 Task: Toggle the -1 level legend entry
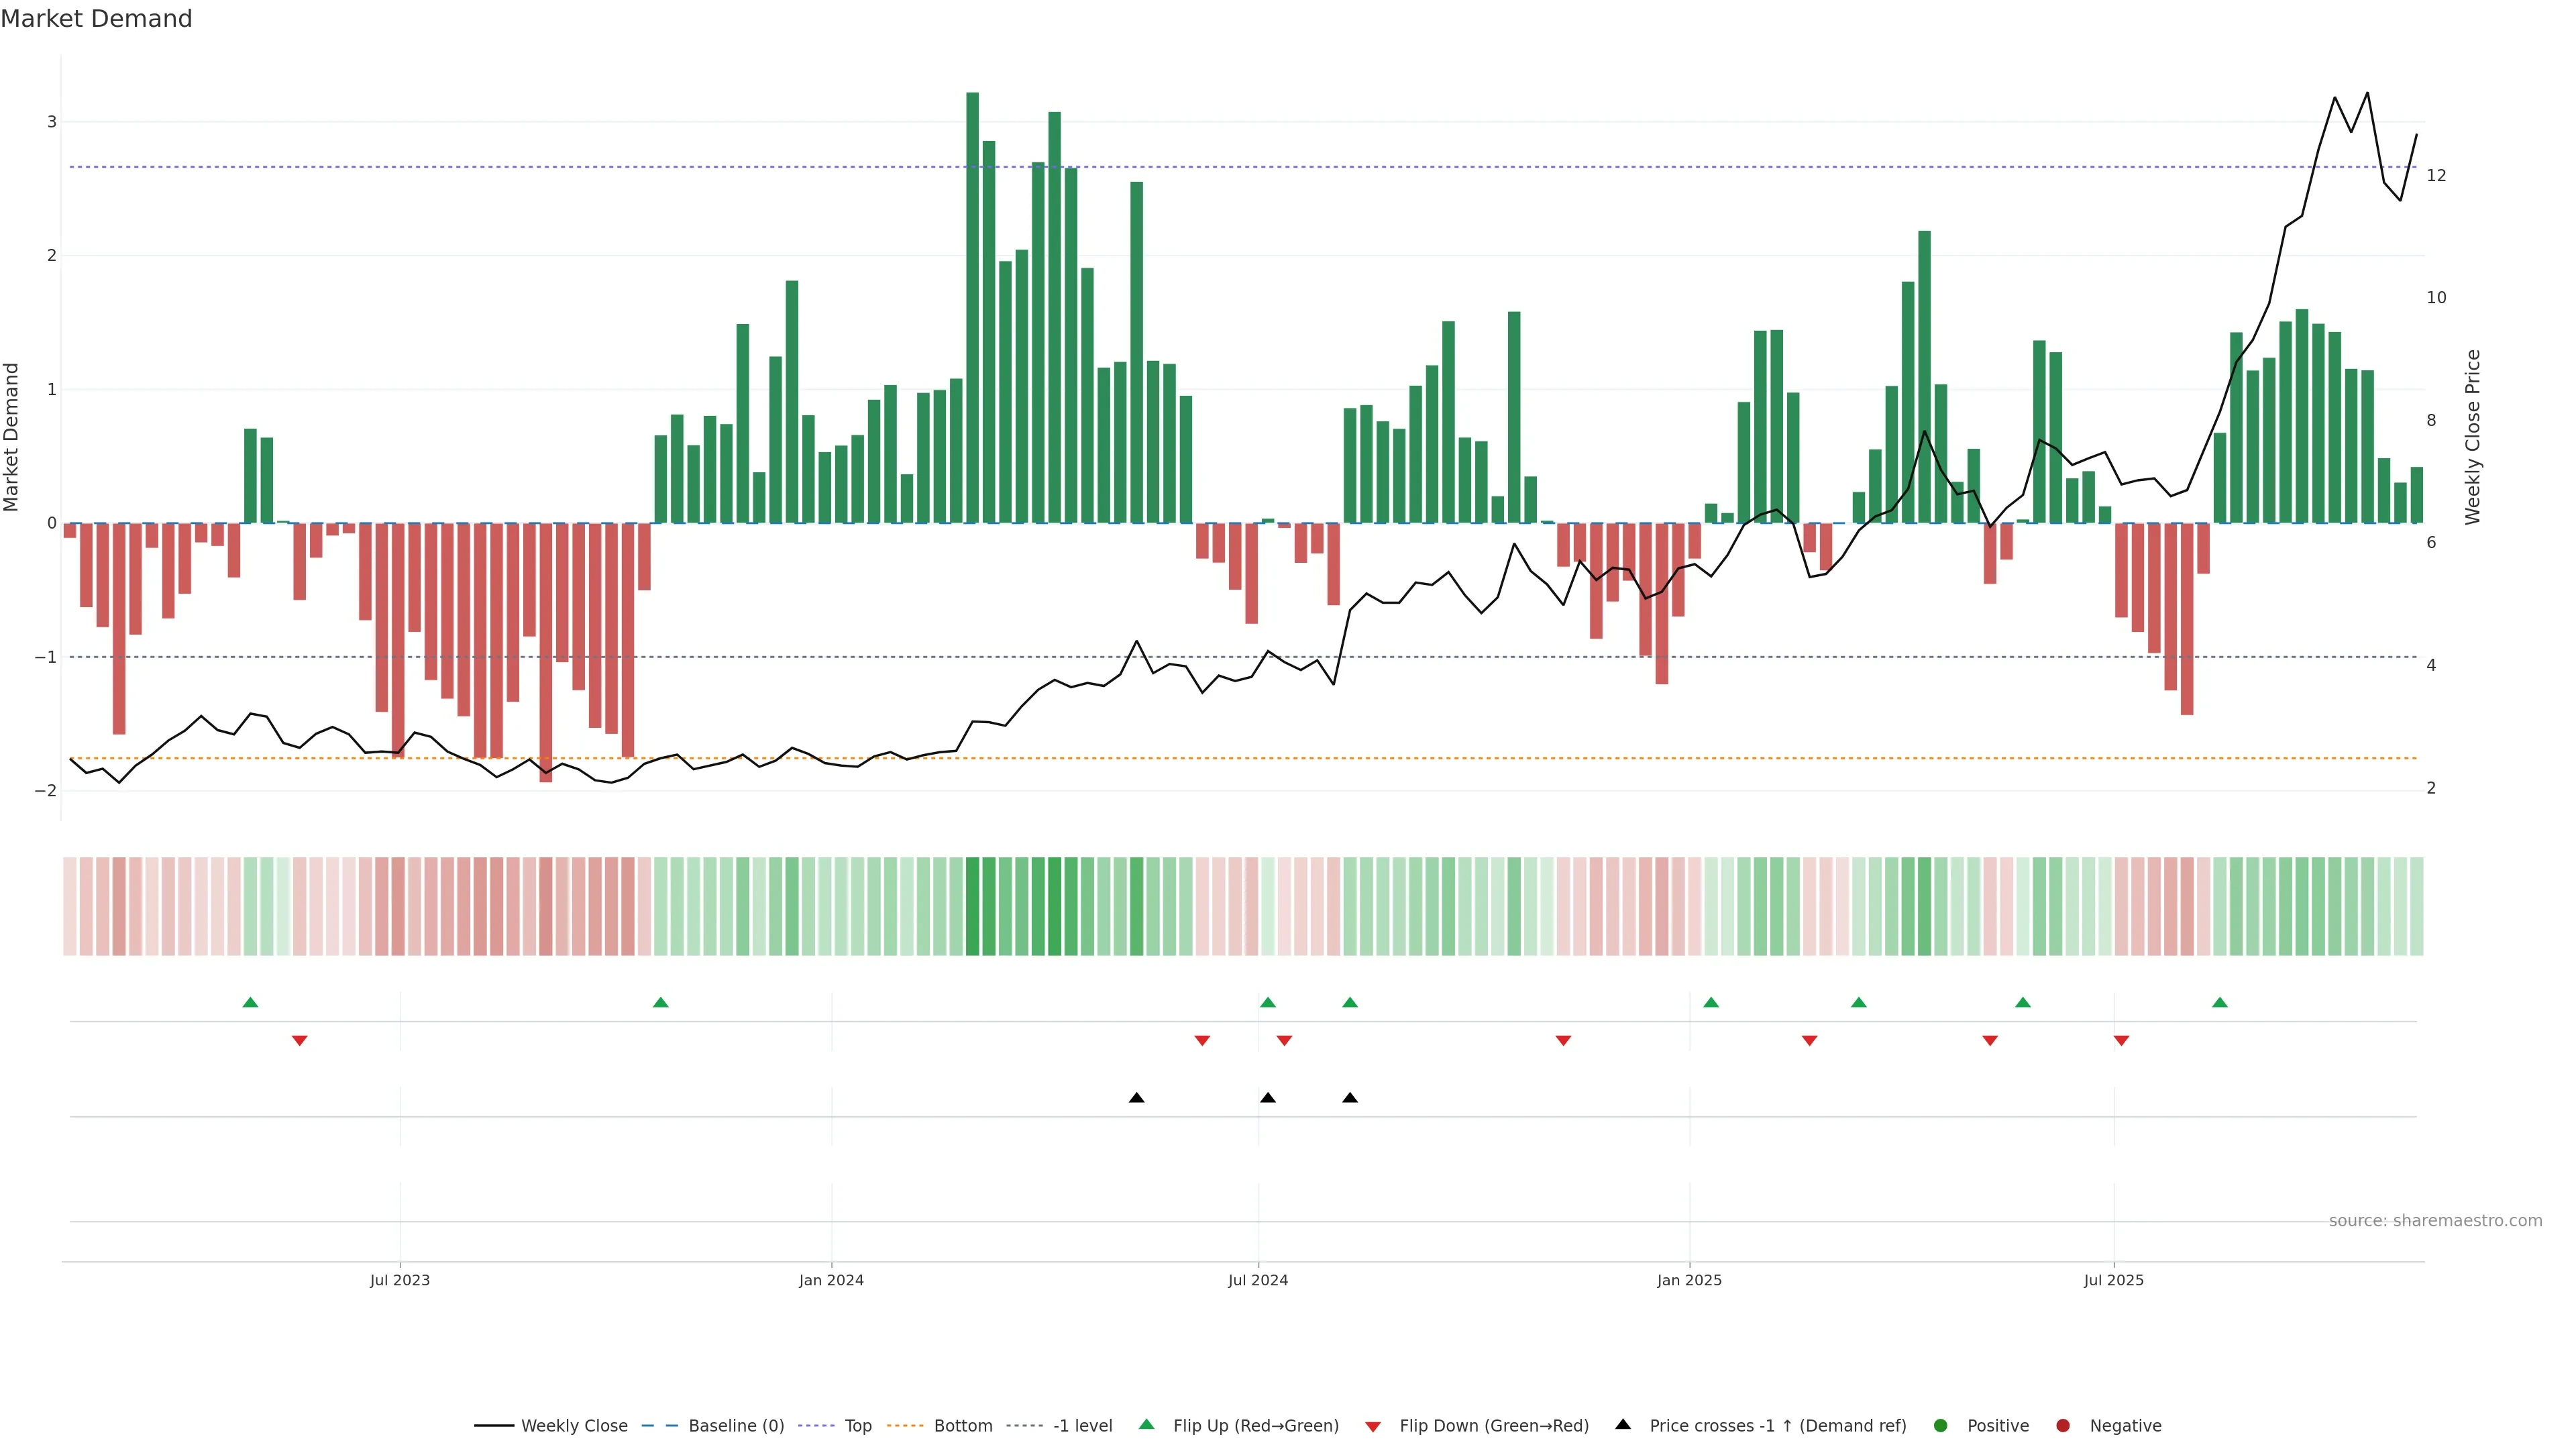tap(1082, 1426)
